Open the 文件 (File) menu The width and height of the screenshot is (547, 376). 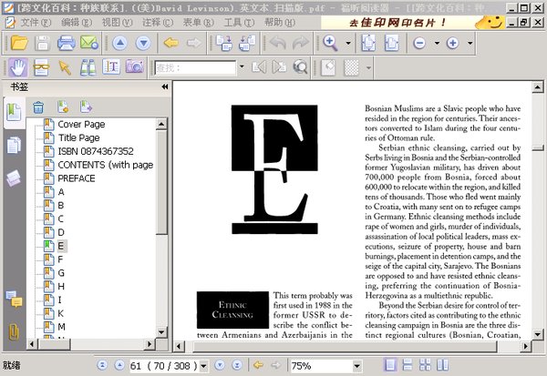(34, 22)
